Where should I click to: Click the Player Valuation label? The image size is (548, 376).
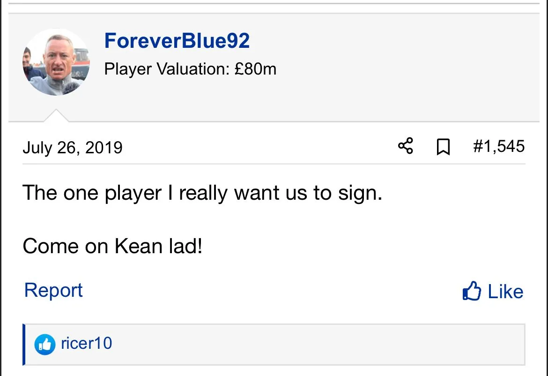point(167,69)
